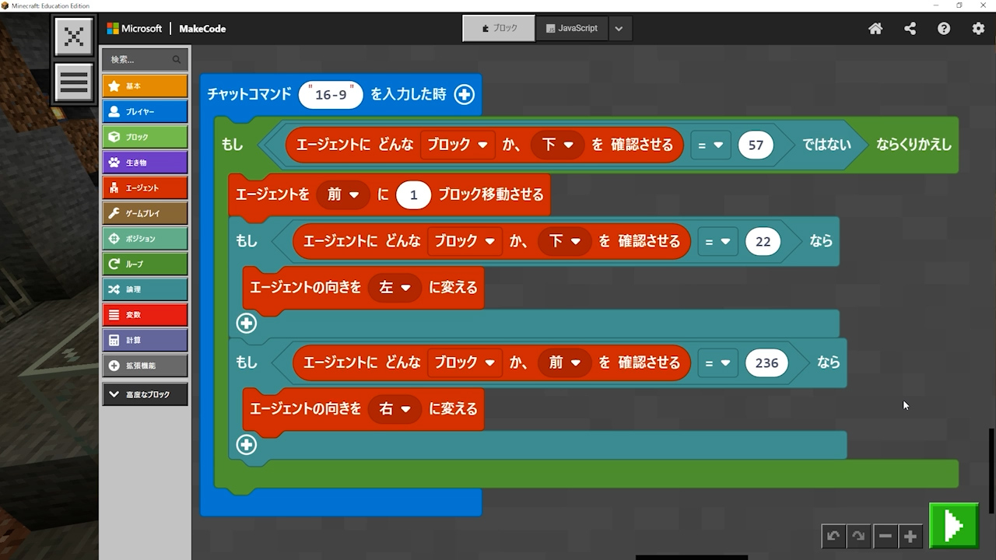Open the 前 dropdown in move block
This screenshot has height=560, width=996.
tap(343, 194)
